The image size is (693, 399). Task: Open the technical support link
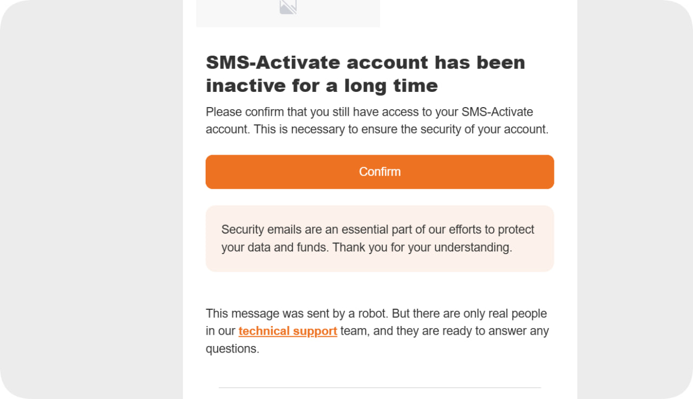click(287, 331)
